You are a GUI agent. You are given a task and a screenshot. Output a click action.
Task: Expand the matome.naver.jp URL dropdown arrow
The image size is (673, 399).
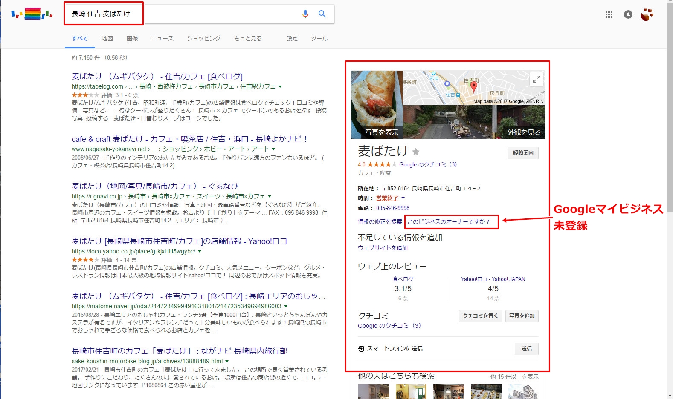[x=286, y=306]
